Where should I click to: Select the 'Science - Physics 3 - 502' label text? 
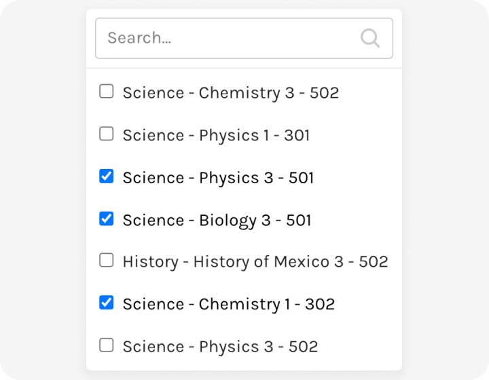[x=220, y=346]
